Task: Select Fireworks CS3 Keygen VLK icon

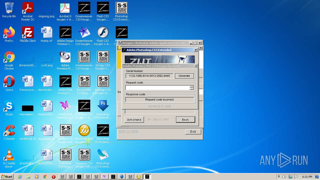Action: [x=84, y=158]
